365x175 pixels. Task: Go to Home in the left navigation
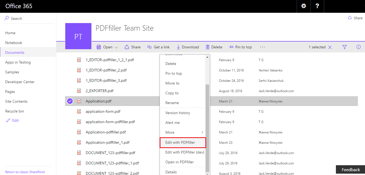[x=10, y=33]
